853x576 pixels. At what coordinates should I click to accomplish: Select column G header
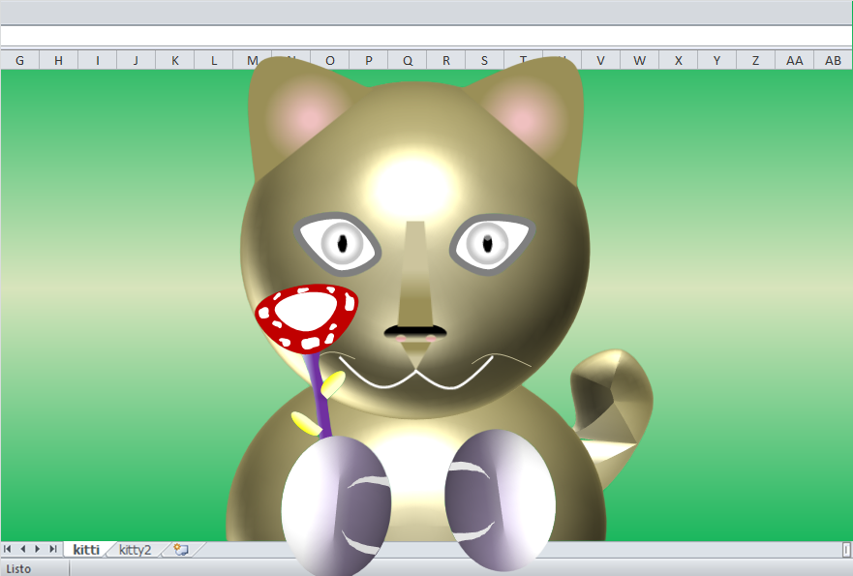click(19, 60)
